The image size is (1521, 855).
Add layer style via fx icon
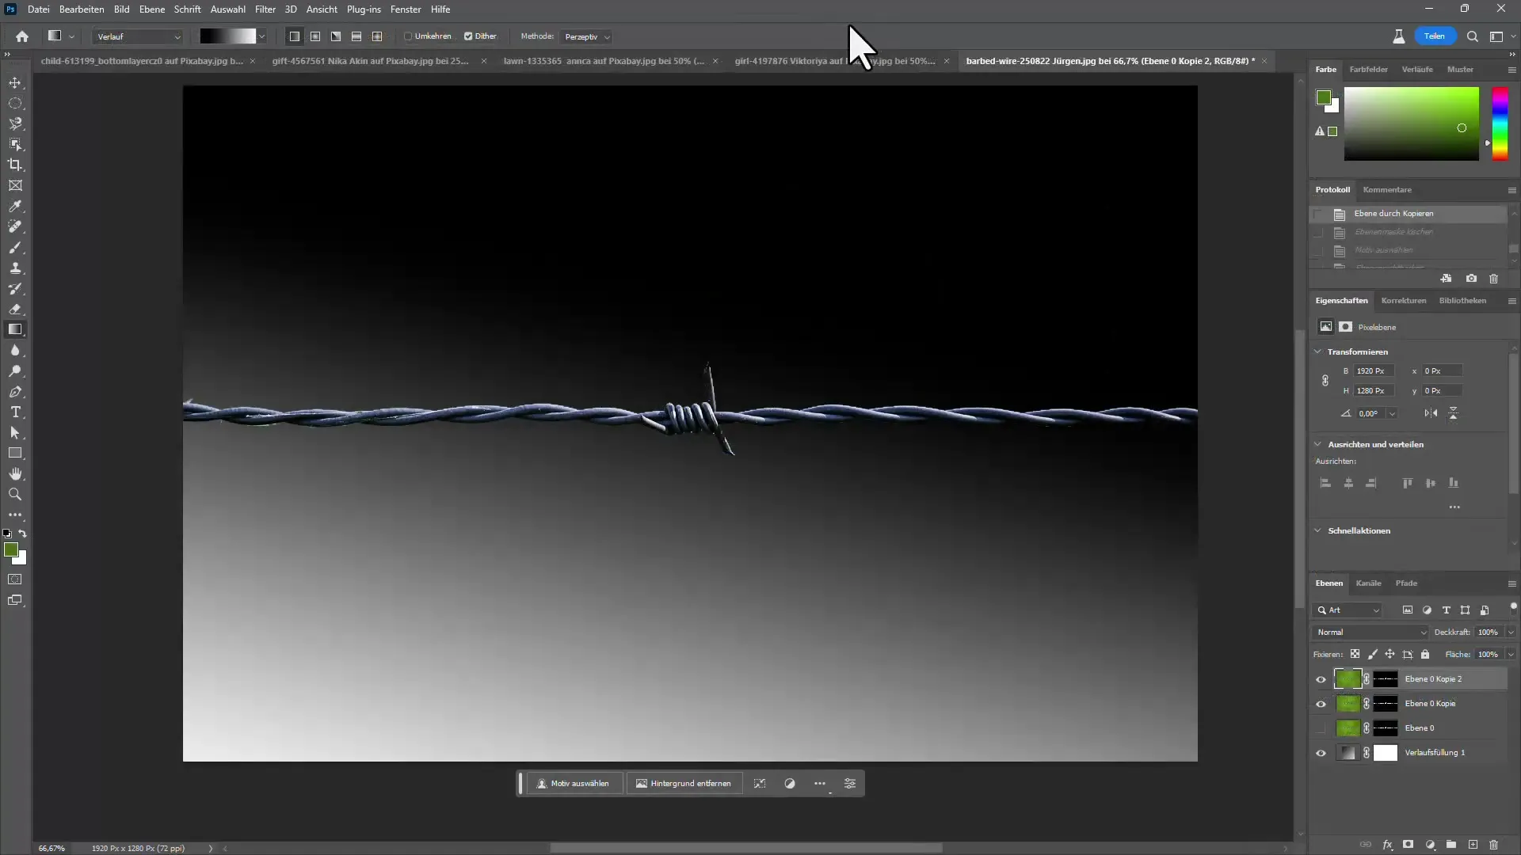tap(1387, 845)
